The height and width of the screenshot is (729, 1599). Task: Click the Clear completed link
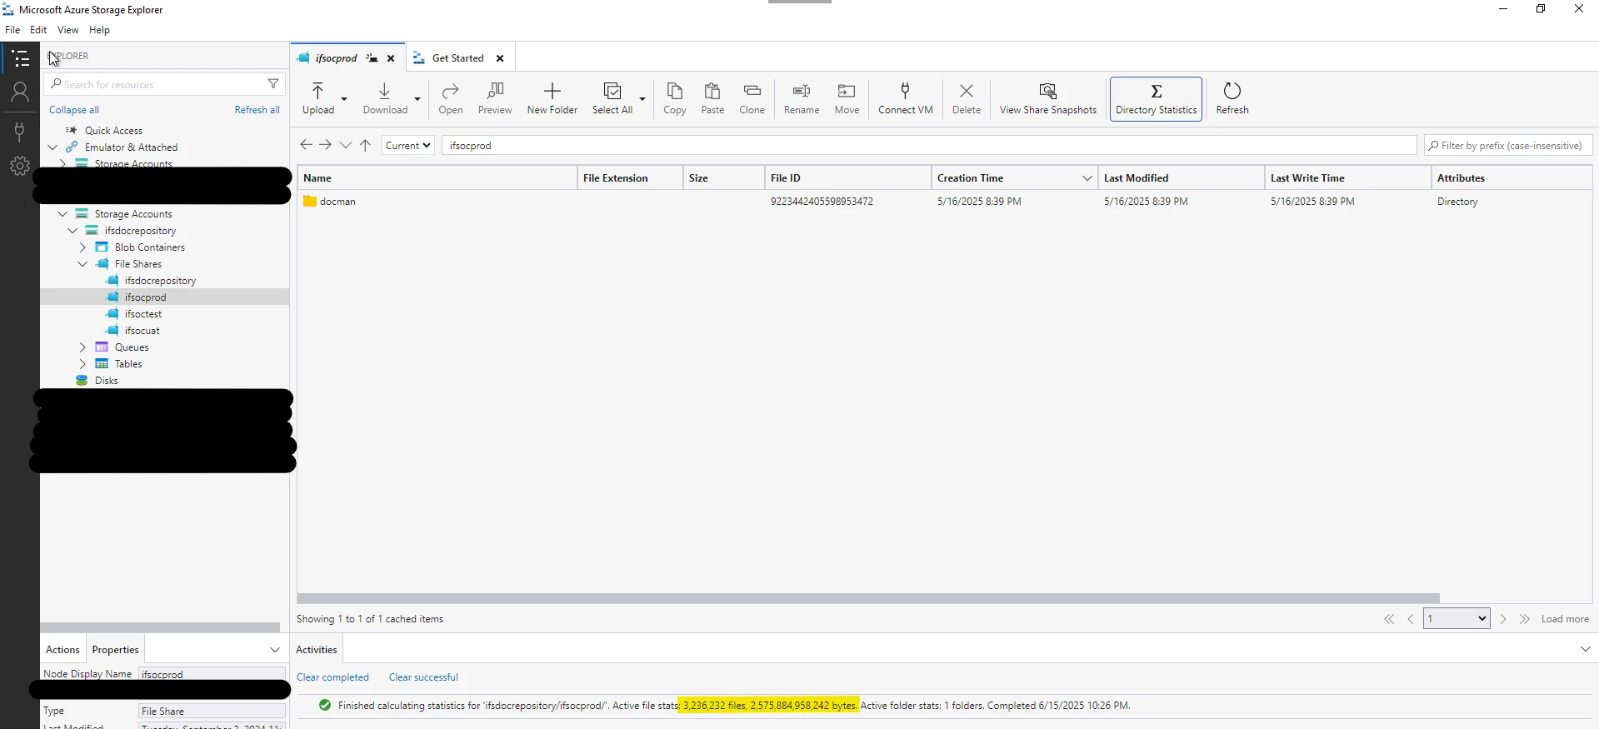click(x=332, y=677)
